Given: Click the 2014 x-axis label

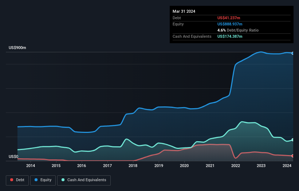Looking at the screenshot, I should [x=31, y=166].
